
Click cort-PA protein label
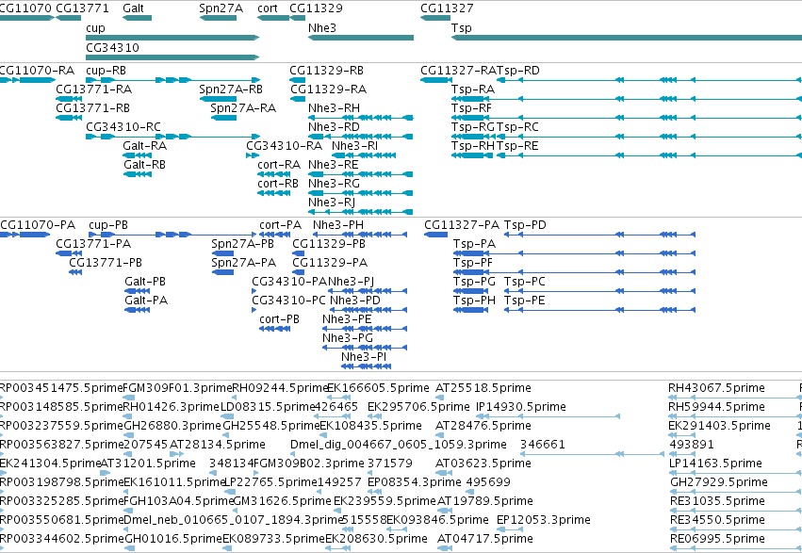coord(280,225)
